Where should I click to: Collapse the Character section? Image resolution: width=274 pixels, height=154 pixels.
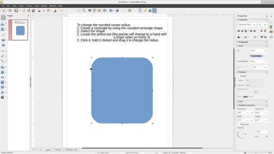[x=238, y=20]
